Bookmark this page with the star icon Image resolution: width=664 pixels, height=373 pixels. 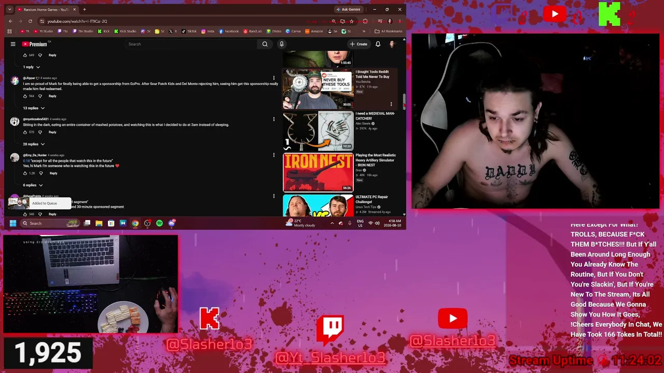(x=351, y=21)
